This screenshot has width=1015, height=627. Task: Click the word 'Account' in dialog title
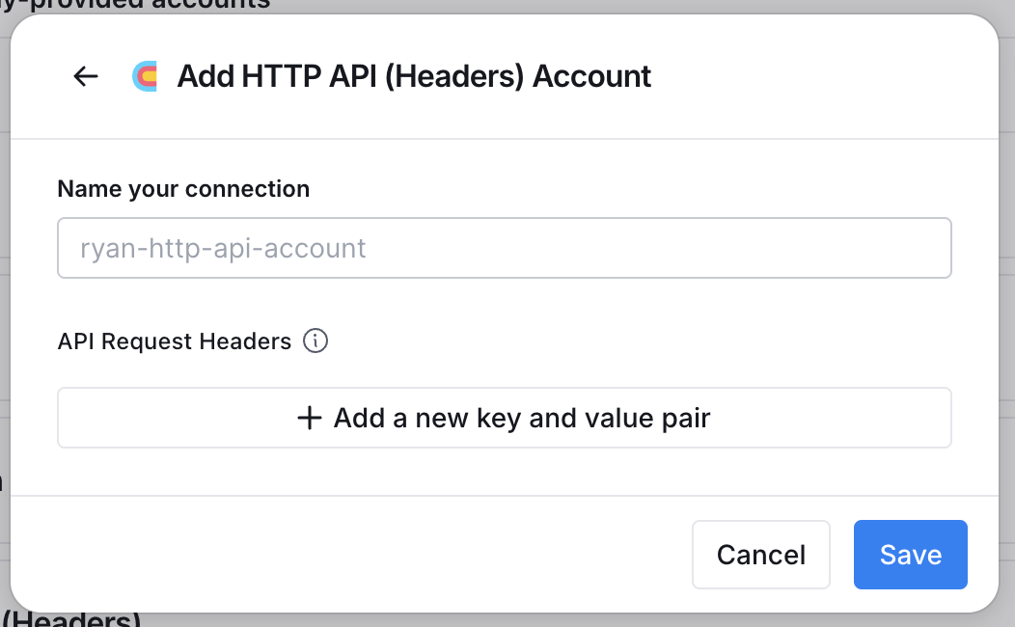tap(591, 76)
